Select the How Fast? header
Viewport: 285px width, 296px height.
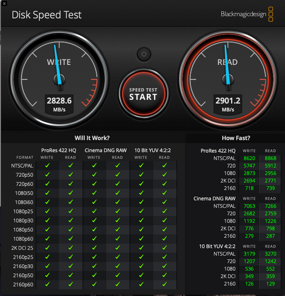click(236, 138)
